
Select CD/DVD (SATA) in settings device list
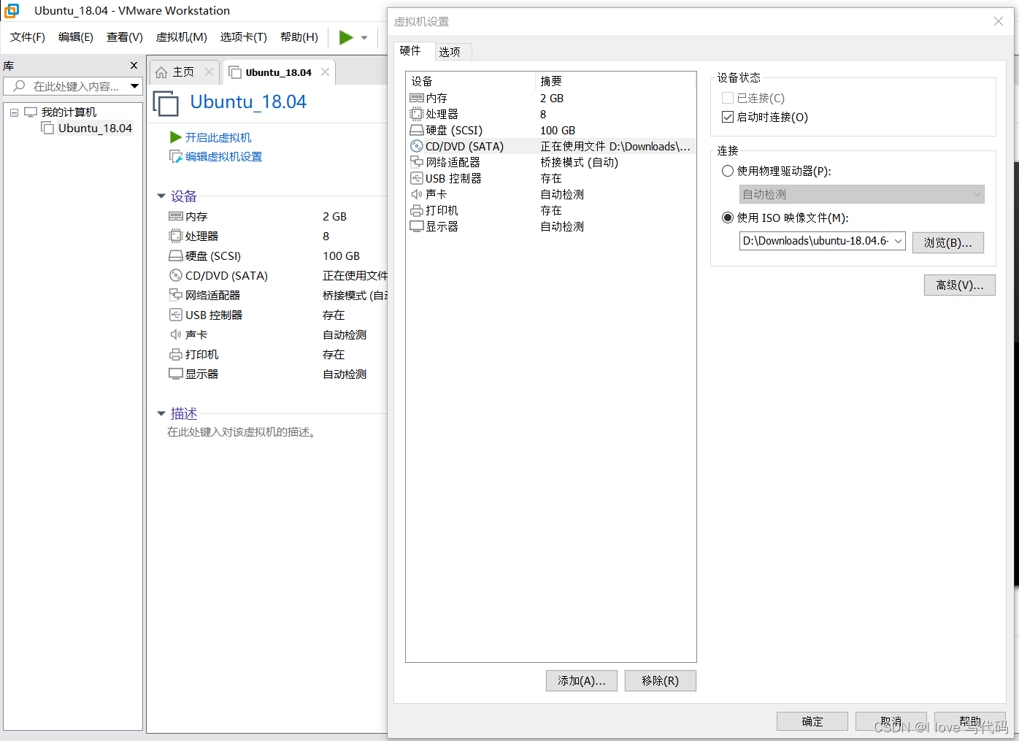click(x=550, y=146)
